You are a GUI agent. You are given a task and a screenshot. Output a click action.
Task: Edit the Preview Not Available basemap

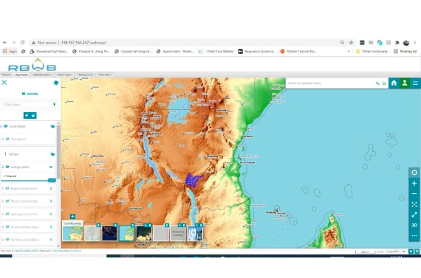coord(180,225)
